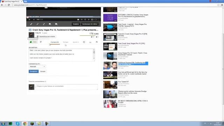Click the blue Enregistrer button
Viewport: 224px width, 126px height.
pos(34,71)
